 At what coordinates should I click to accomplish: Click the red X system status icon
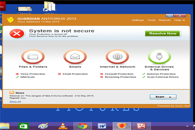click(17, 33)
